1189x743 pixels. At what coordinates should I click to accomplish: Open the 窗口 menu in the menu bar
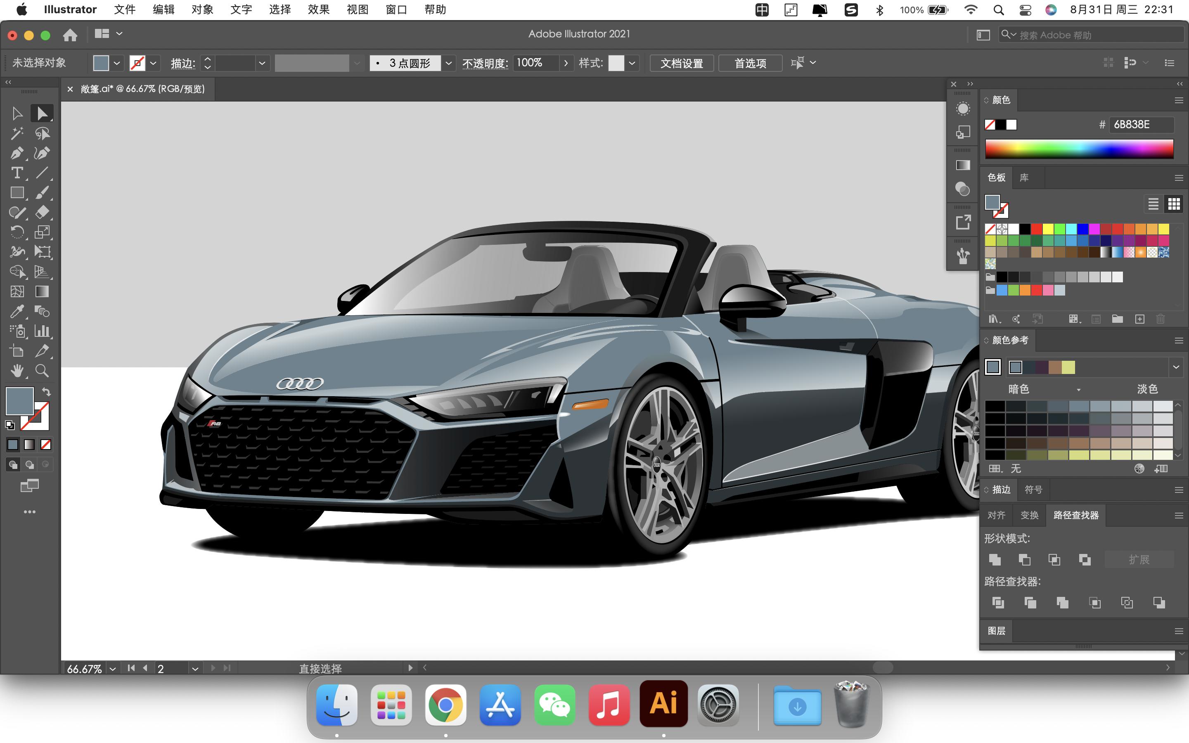point(396,9)
